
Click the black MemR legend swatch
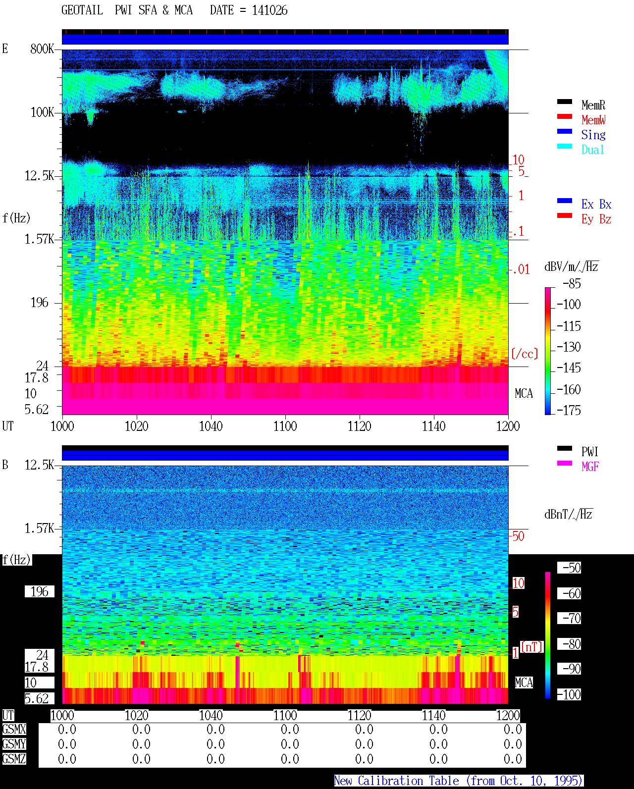pos(565,102)
